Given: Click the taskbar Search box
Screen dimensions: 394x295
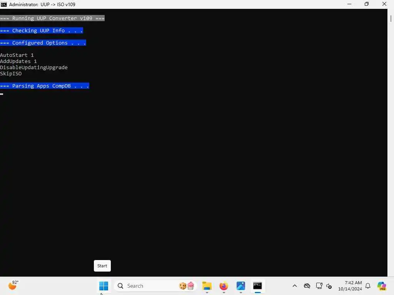Looking at the screenshot, I should [x=155, y=286].
